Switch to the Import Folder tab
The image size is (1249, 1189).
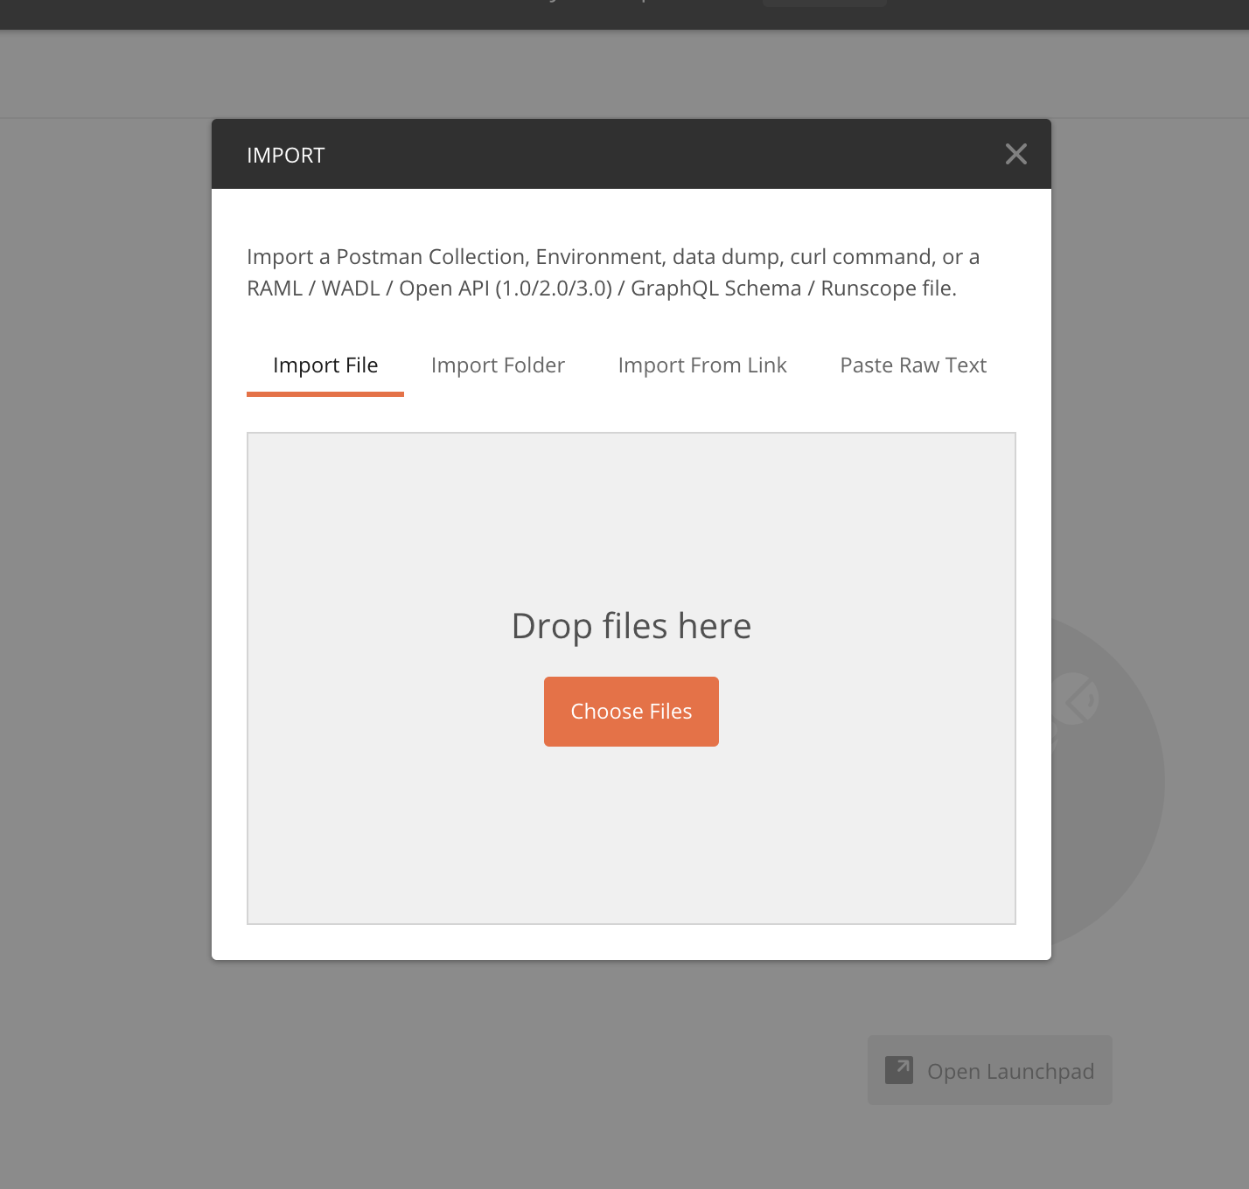498,365
